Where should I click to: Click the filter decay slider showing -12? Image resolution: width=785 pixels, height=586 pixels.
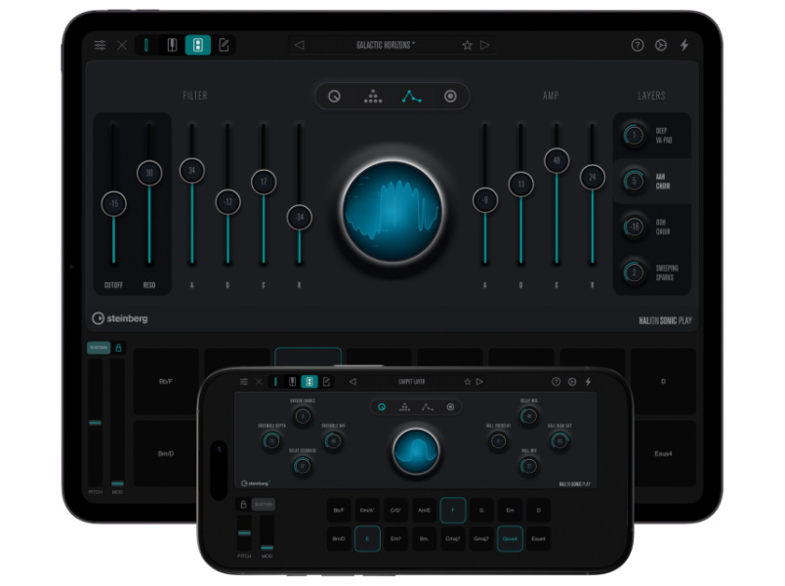227,202
